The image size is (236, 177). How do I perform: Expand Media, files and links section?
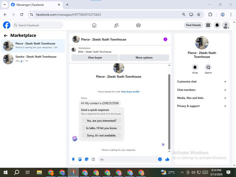pyautogui.click(x=202, y=98)
